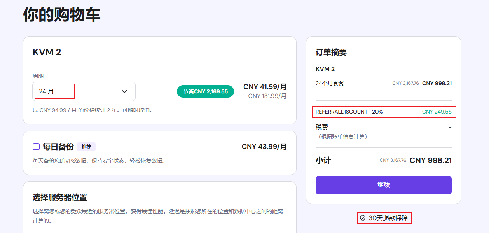Click the chevron arrow in period selector
This screenshot has height=233, width=489.
click(124, 91)
